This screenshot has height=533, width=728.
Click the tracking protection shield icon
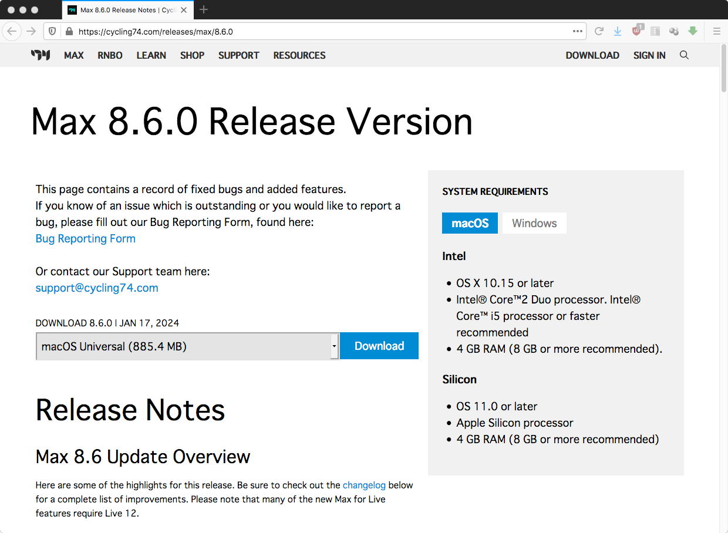click(52, 32)
